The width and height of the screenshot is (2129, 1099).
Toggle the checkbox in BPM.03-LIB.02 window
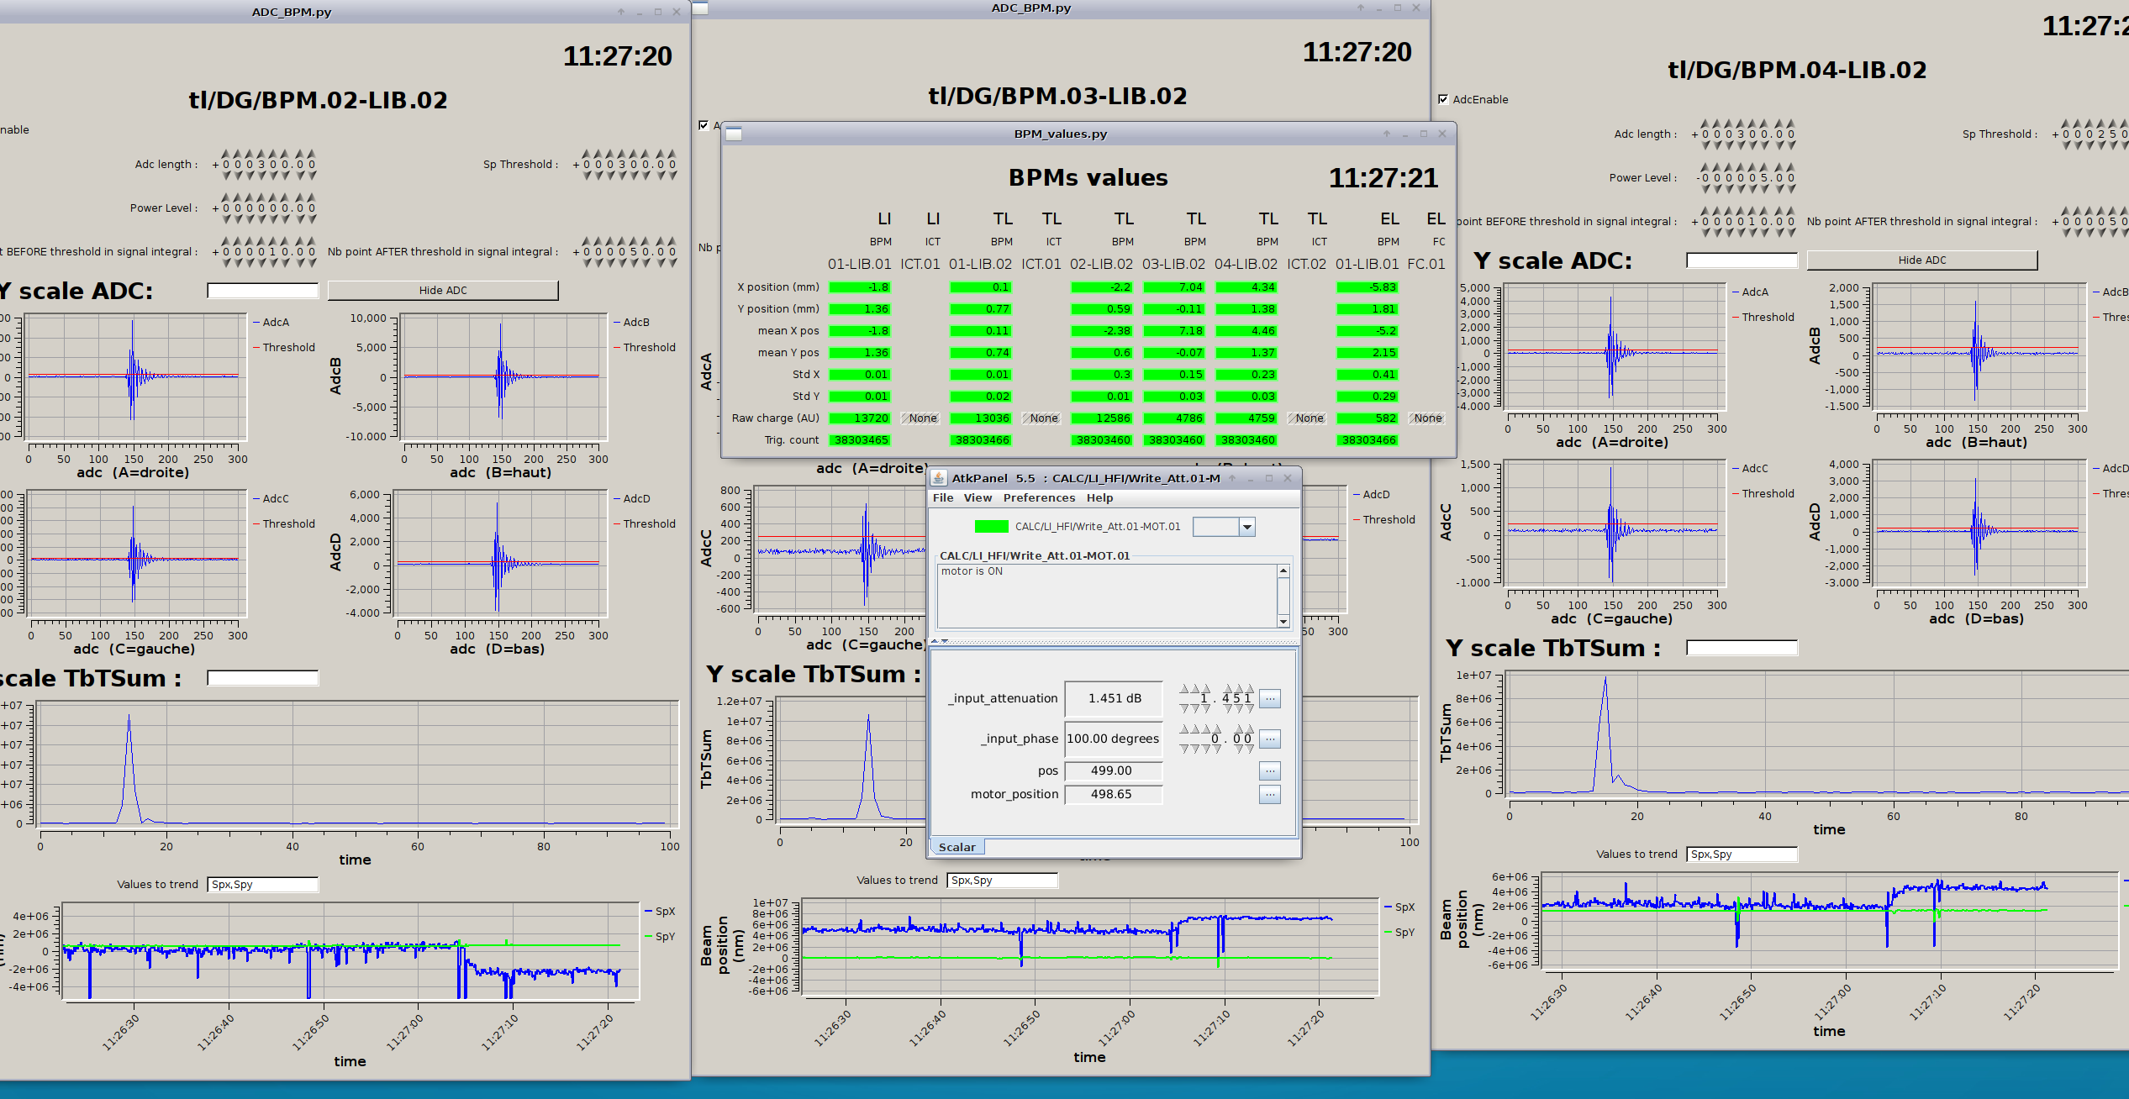coord(704,125)
